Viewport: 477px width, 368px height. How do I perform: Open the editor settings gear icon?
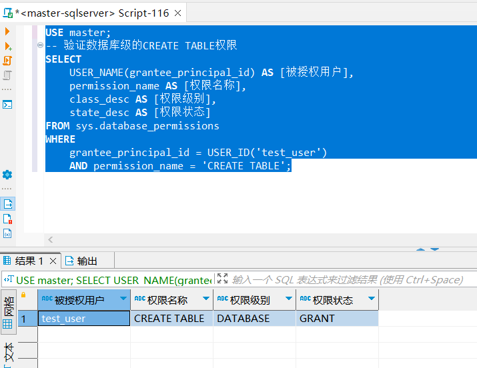click(7, 175)
